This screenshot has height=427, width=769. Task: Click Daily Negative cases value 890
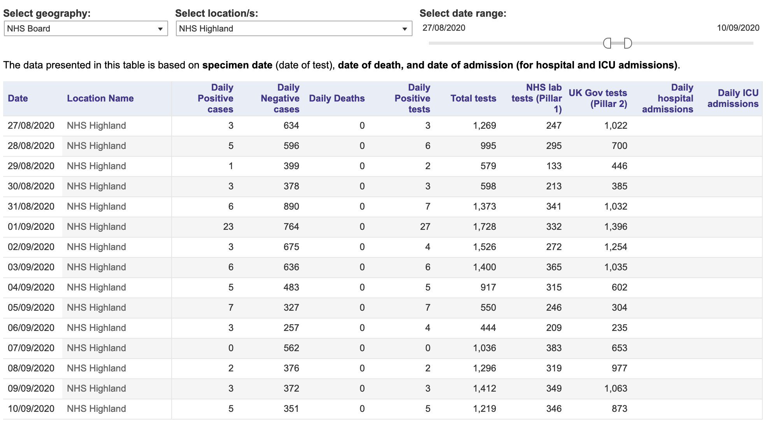291,206
